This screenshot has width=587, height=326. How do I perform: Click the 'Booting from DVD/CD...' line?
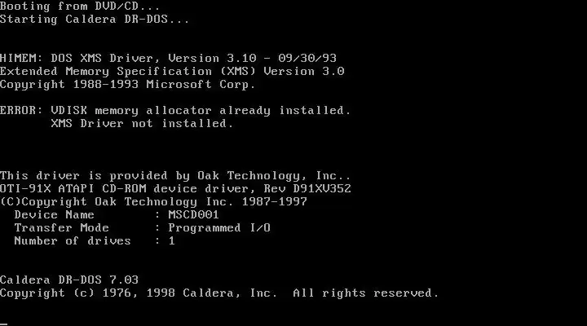[x=80, y=7]
